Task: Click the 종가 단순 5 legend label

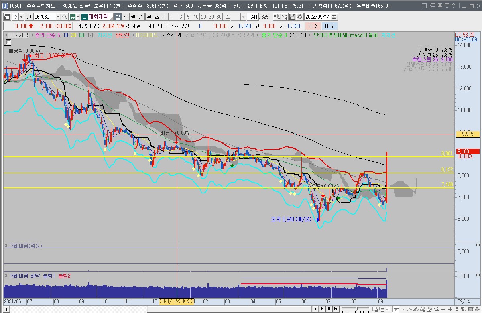Action: coord(48,35)
